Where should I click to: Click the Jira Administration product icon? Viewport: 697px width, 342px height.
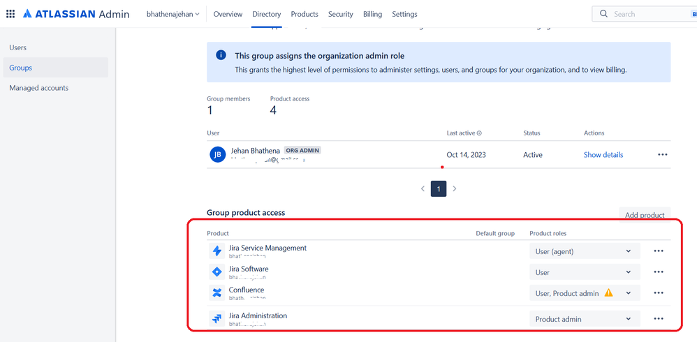[x=217, y=318]
